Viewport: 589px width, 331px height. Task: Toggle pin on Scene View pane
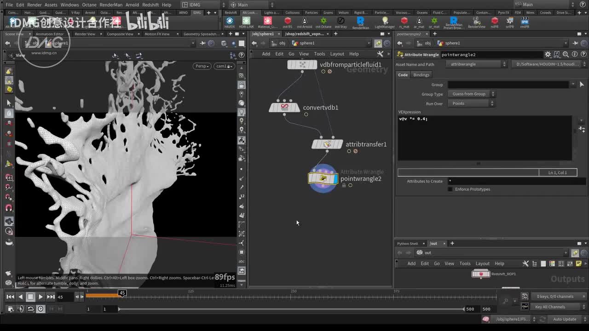point(202,43)
